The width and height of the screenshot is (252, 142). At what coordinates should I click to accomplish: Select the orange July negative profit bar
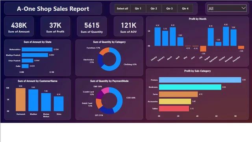(x=203, y=49)
